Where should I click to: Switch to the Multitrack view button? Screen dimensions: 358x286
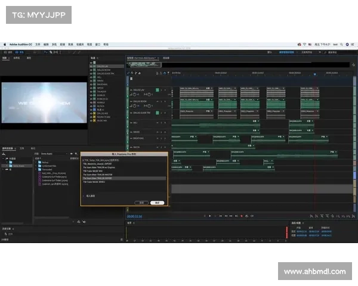(19, 52)
